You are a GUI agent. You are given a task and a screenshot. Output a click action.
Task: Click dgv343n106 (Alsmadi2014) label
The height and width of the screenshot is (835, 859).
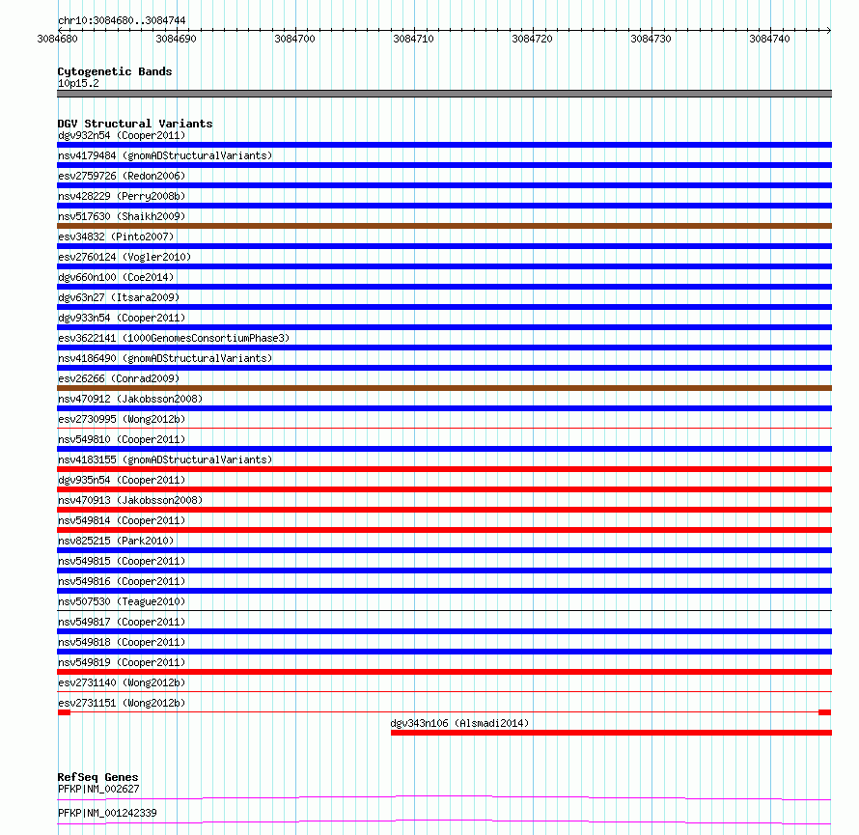459,723
